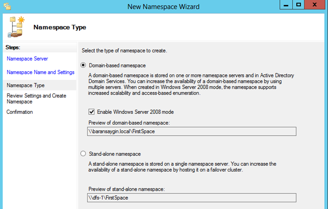Go back to the Namespace Server step
Image resolution: width=328 pixels, height=209 pixels.
click(x=27, y=59)
